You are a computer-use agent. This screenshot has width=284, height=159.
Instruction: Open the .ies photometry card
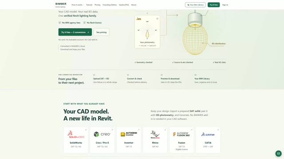point(147,32)
